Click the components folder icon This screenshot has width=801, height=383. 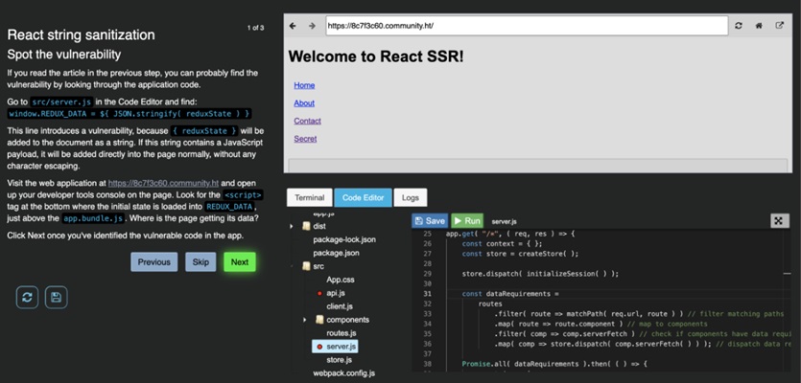[x=319, y=320]
